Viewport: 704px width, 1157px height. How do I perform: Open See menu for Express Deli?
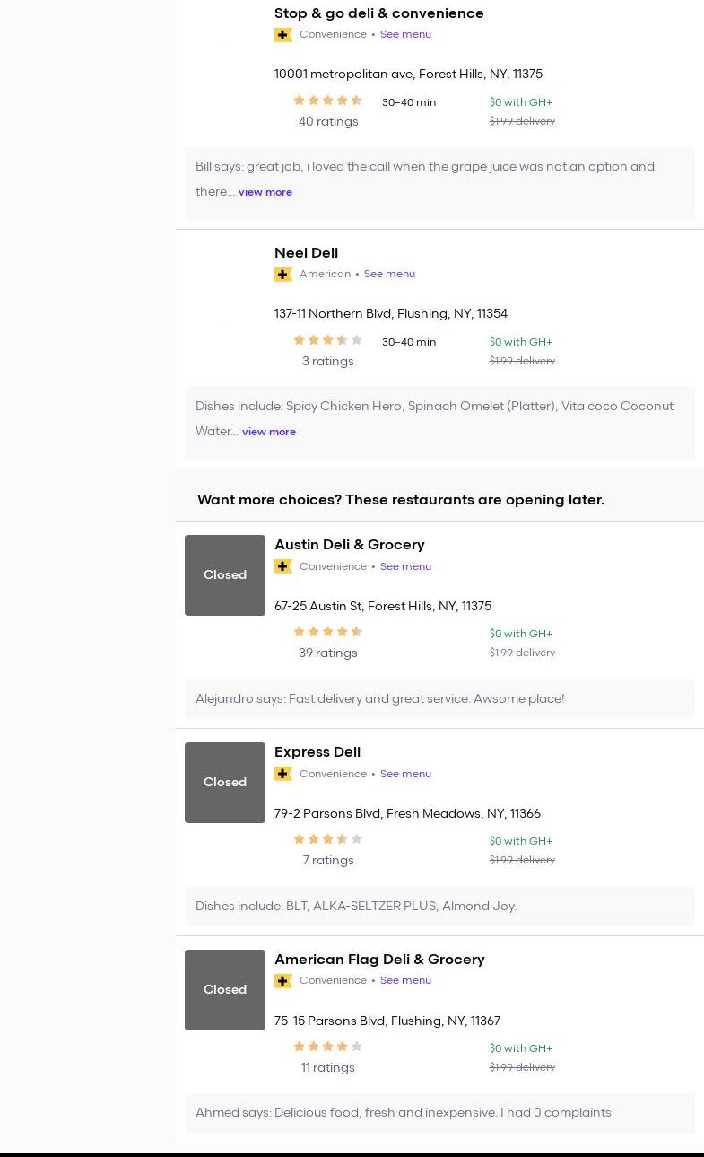[405, 774]
